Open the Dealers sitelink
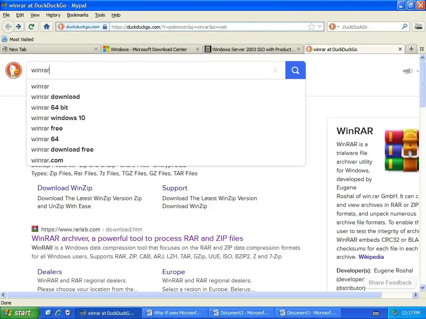The width and height of the screenshot is (426, 319). tap(50, 272)
